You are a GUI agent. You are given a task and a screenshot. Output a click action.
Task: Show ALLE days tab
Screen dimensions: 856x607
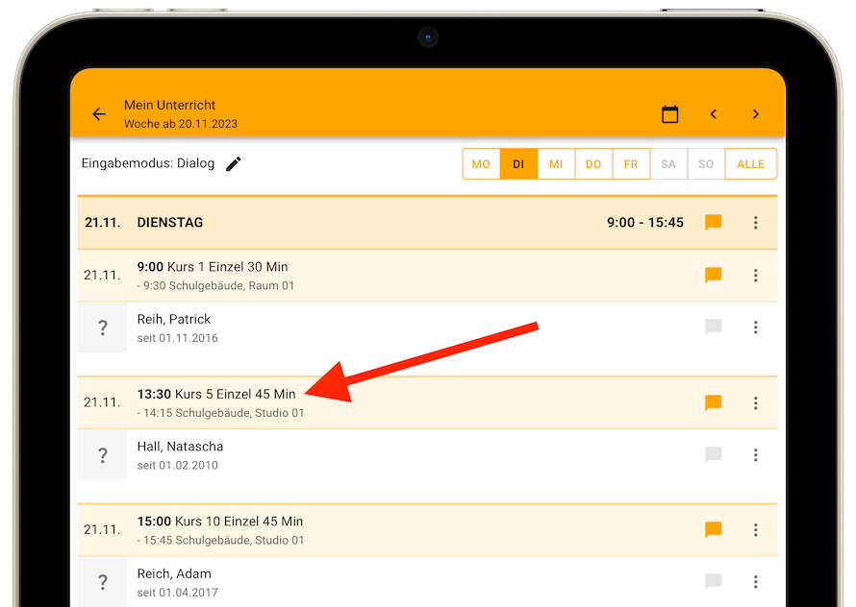pyautogui.click(x=750, y=164)
